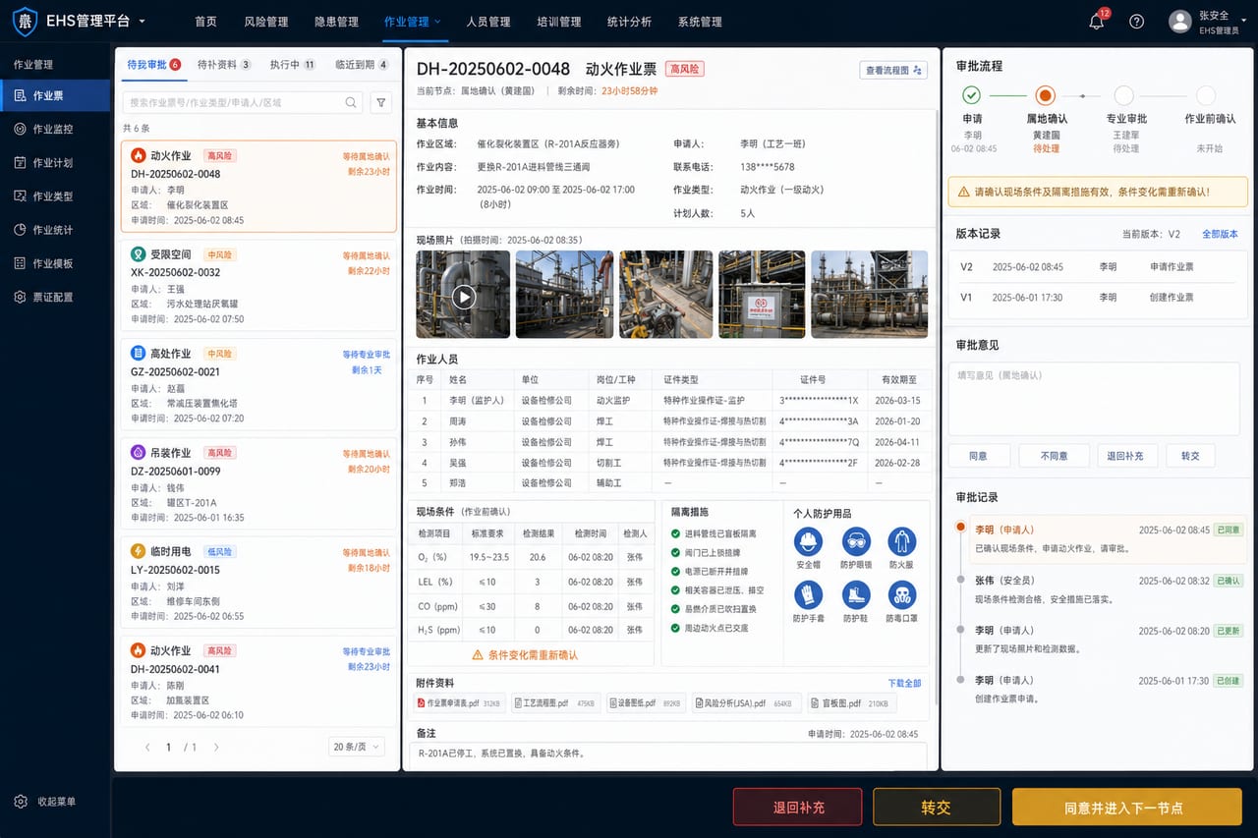The width and height of the screenshot is (1258, 838).
Task: Open 统计分析 menu
Action: pyautogui.click(x=629, y=22)
